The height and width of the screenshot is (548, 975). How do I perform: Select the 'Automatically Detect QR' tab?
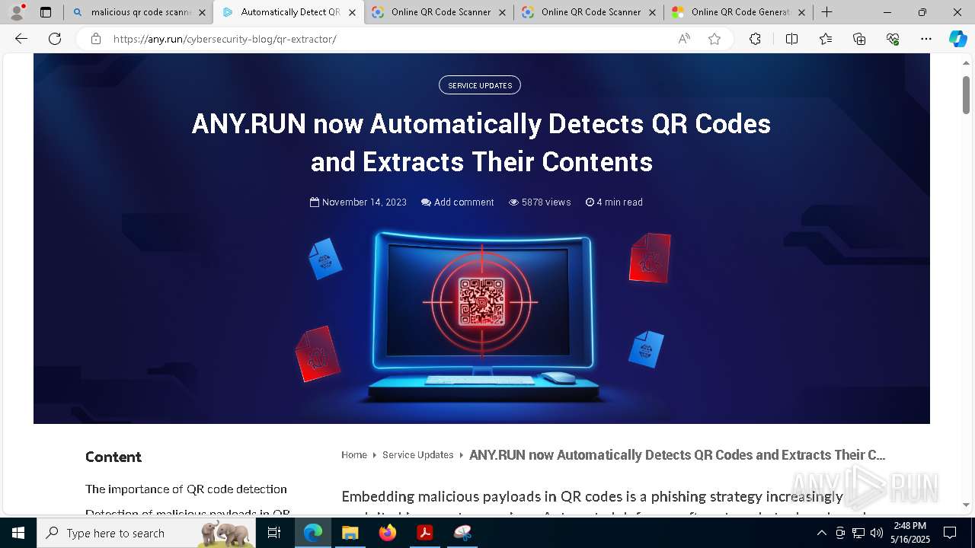tap(288, 12)
